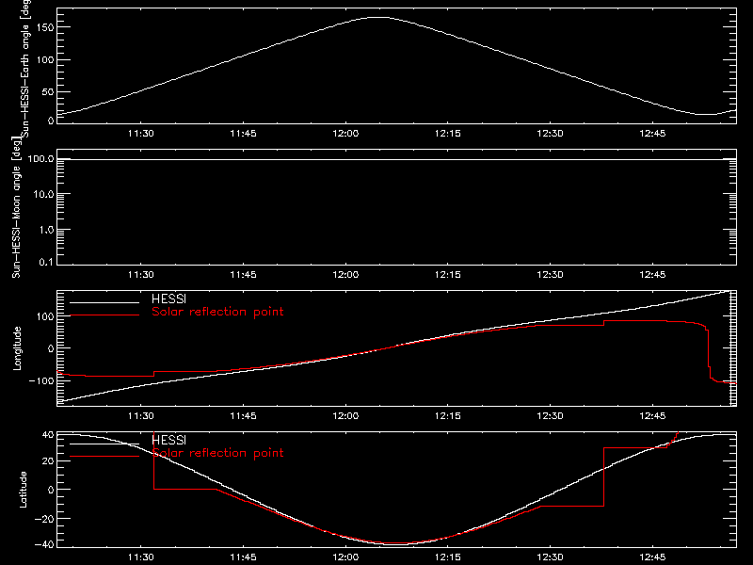Click '100' tick on Longitude plot
753x565 pixels.
44,316
